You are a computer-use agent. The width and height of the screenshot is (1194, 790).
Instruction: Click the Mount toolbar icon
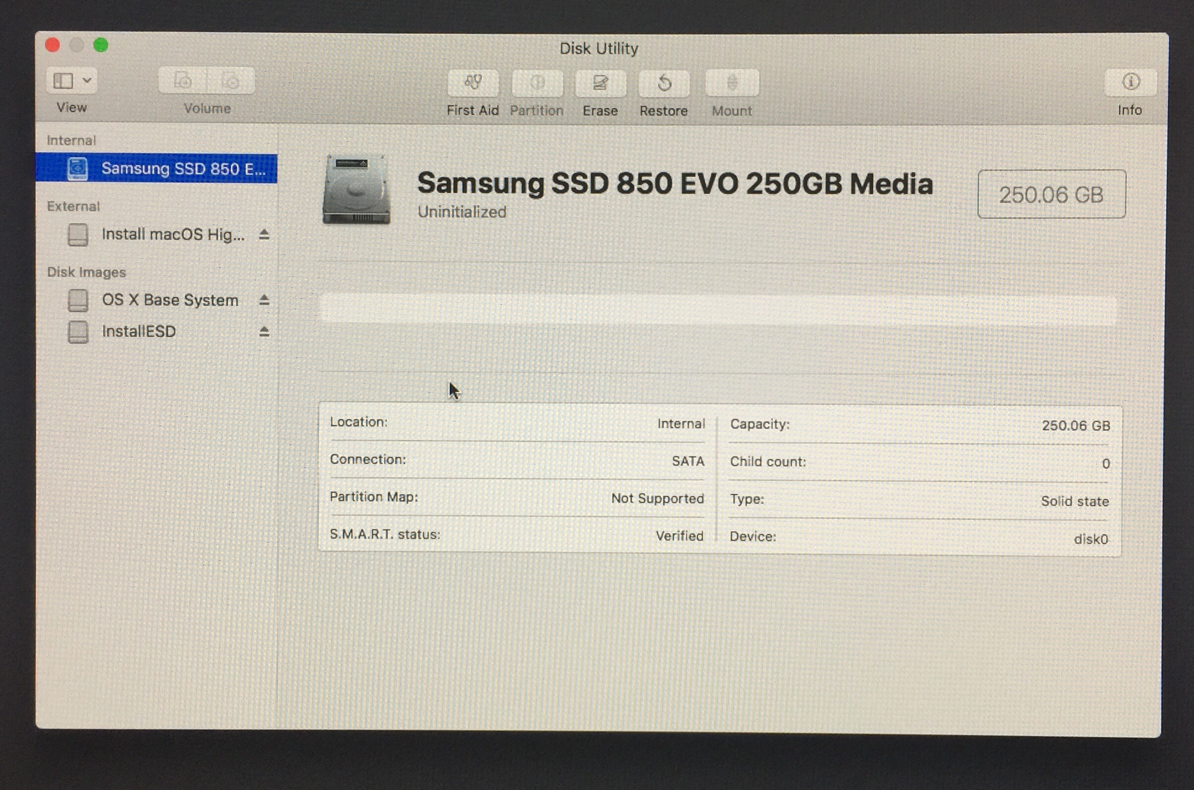(x=732, y=83)
